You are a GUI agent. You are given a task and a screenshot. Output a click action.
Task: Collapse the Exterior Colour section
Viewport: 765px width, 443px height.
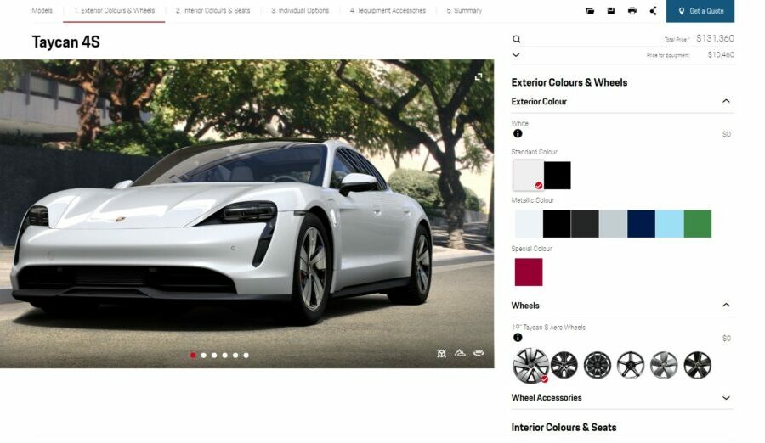pos(726,101)
